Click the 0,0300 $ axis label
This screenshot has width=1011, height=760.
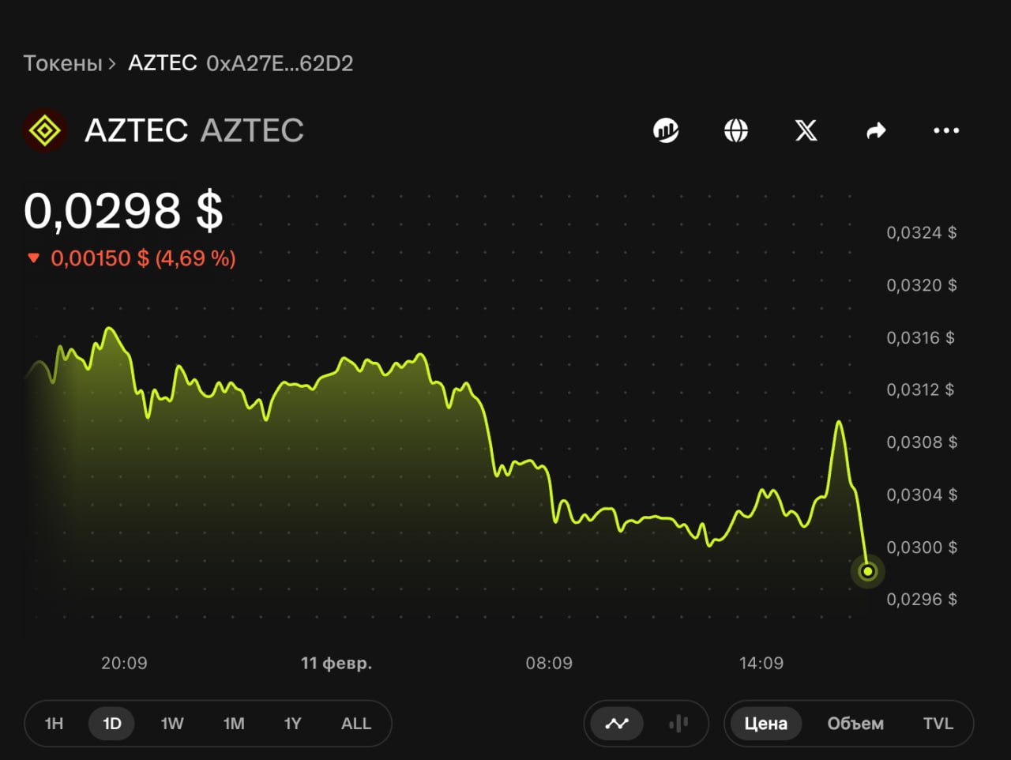(x=922, y=547)
